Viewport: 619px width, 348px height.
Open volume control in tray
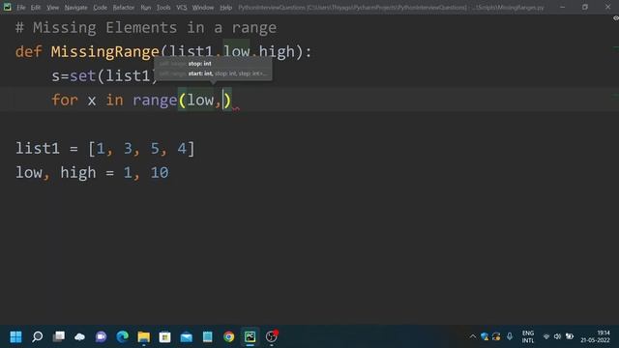pyautogui.click(x=557, y=336)
